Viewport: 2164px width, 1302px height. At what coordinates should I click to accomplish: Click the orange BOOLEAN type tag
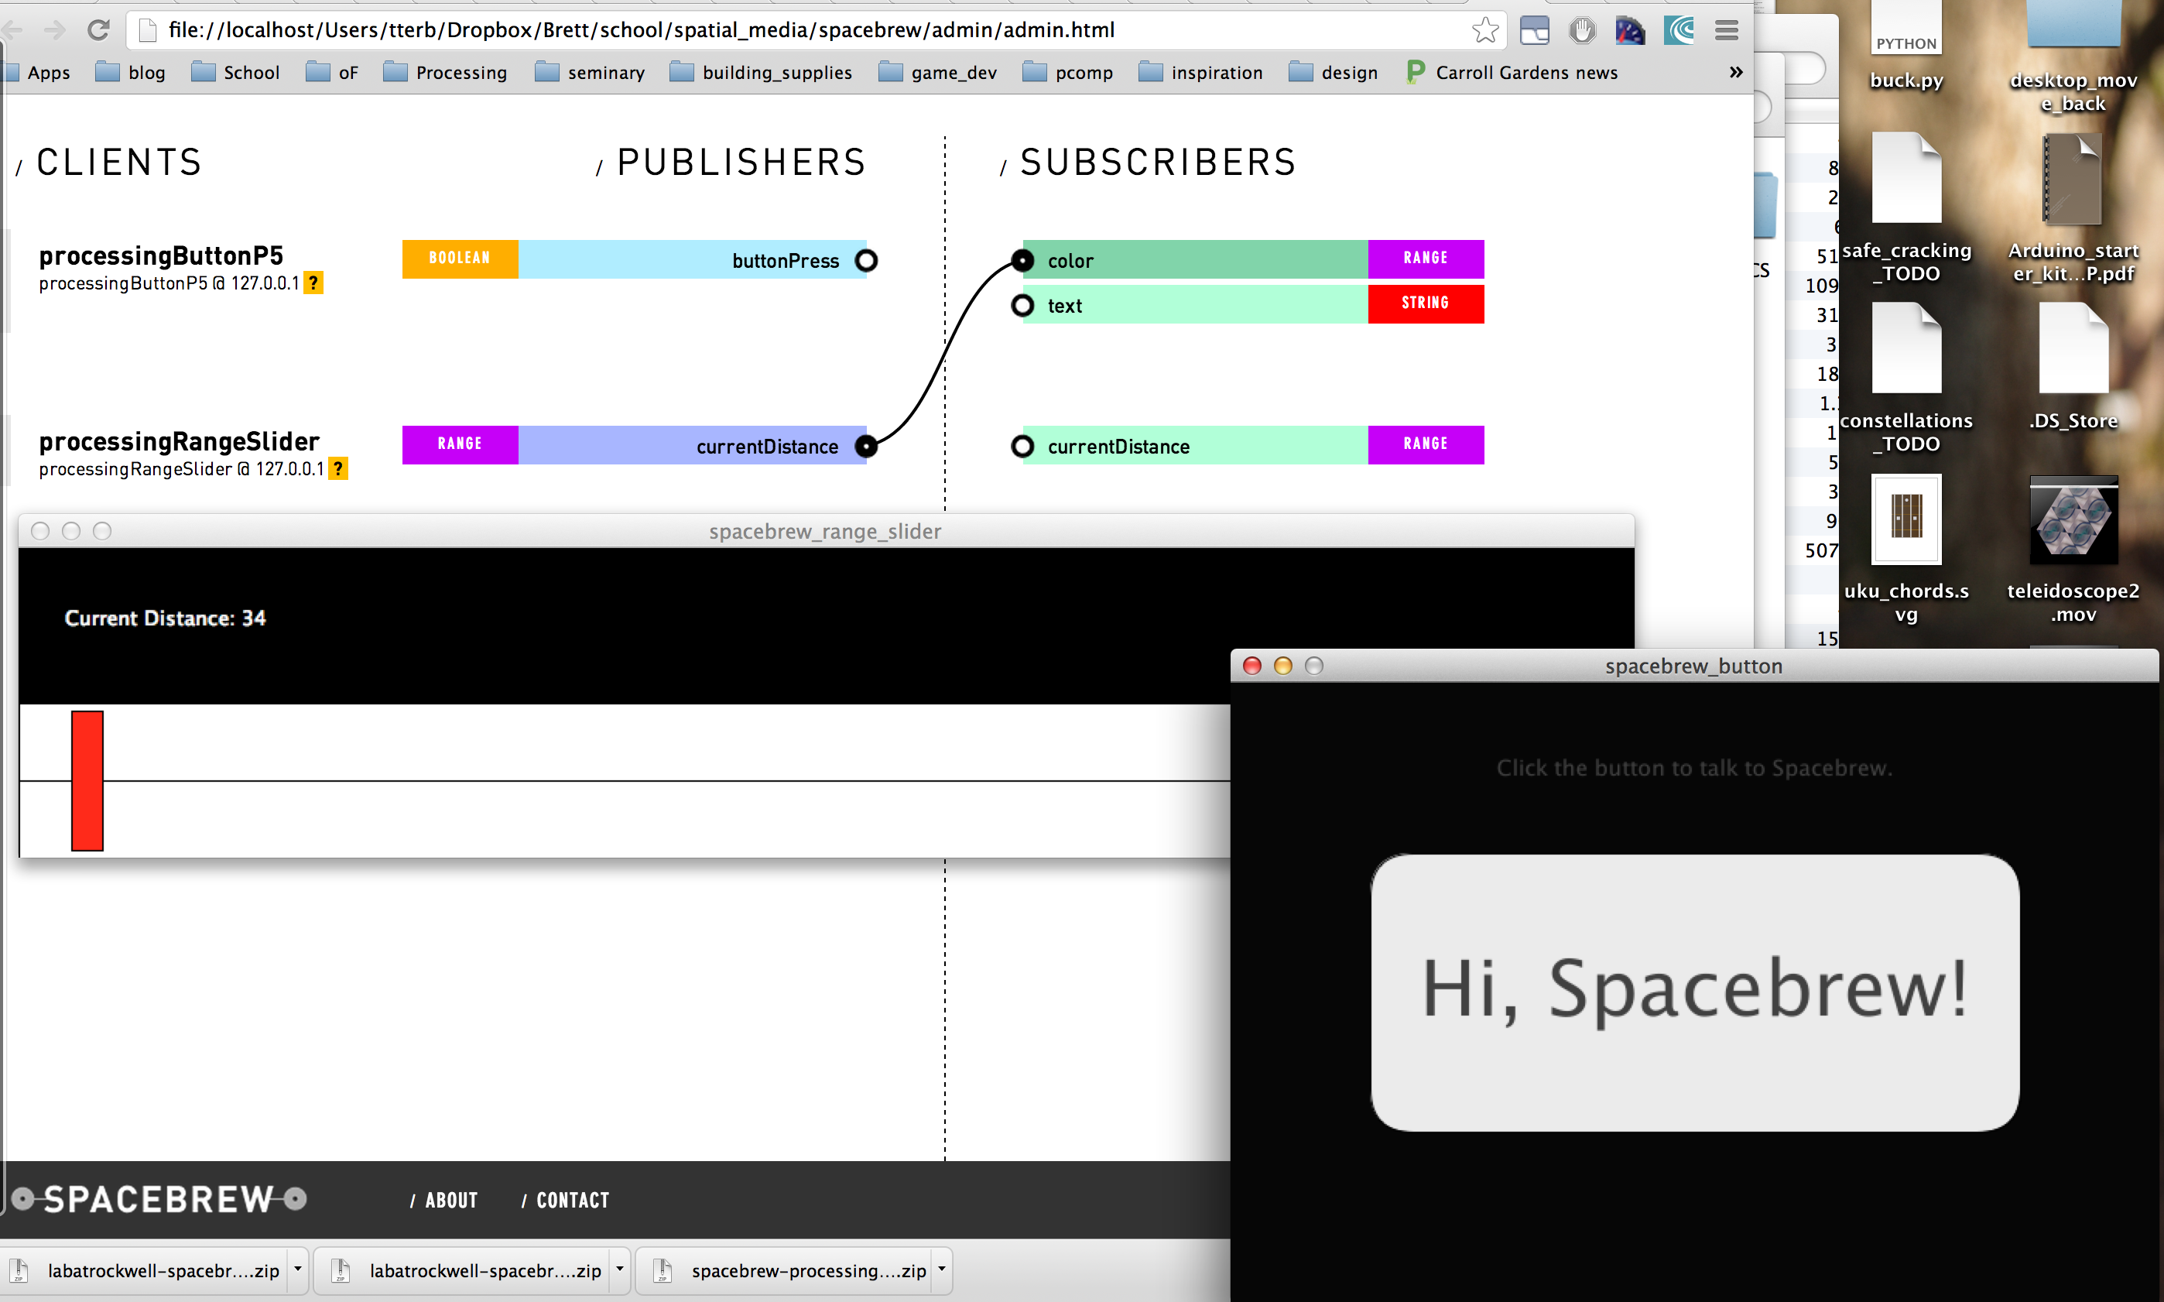pos(460,259)
